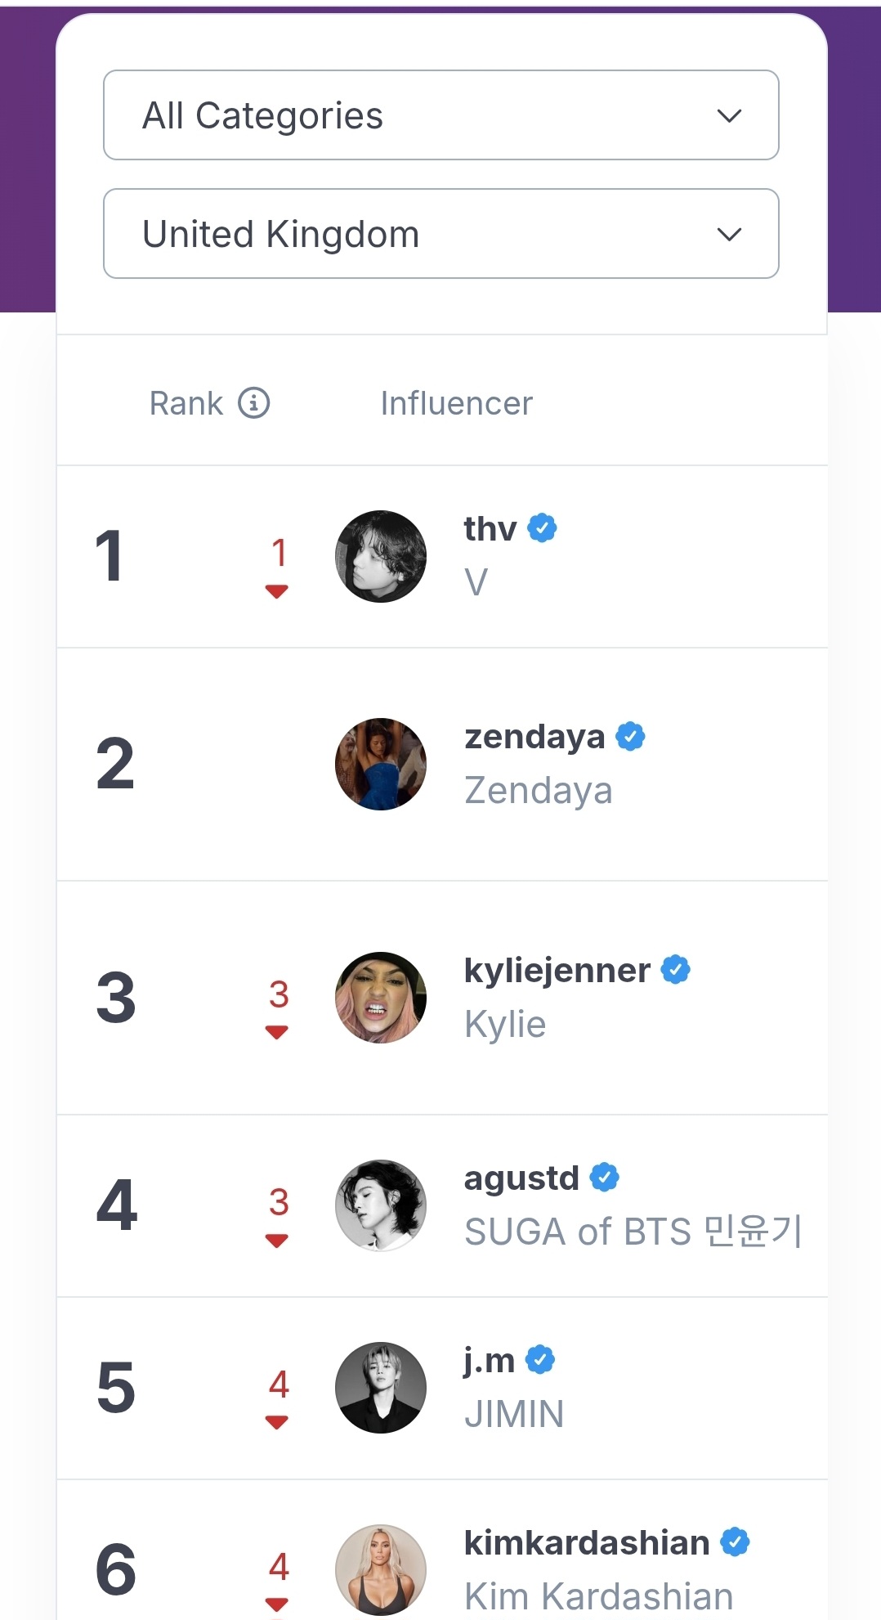Open the United Kingdom country dropdown
The height and width of the screenshot is (1620, 881).
[x=440, y=234]
